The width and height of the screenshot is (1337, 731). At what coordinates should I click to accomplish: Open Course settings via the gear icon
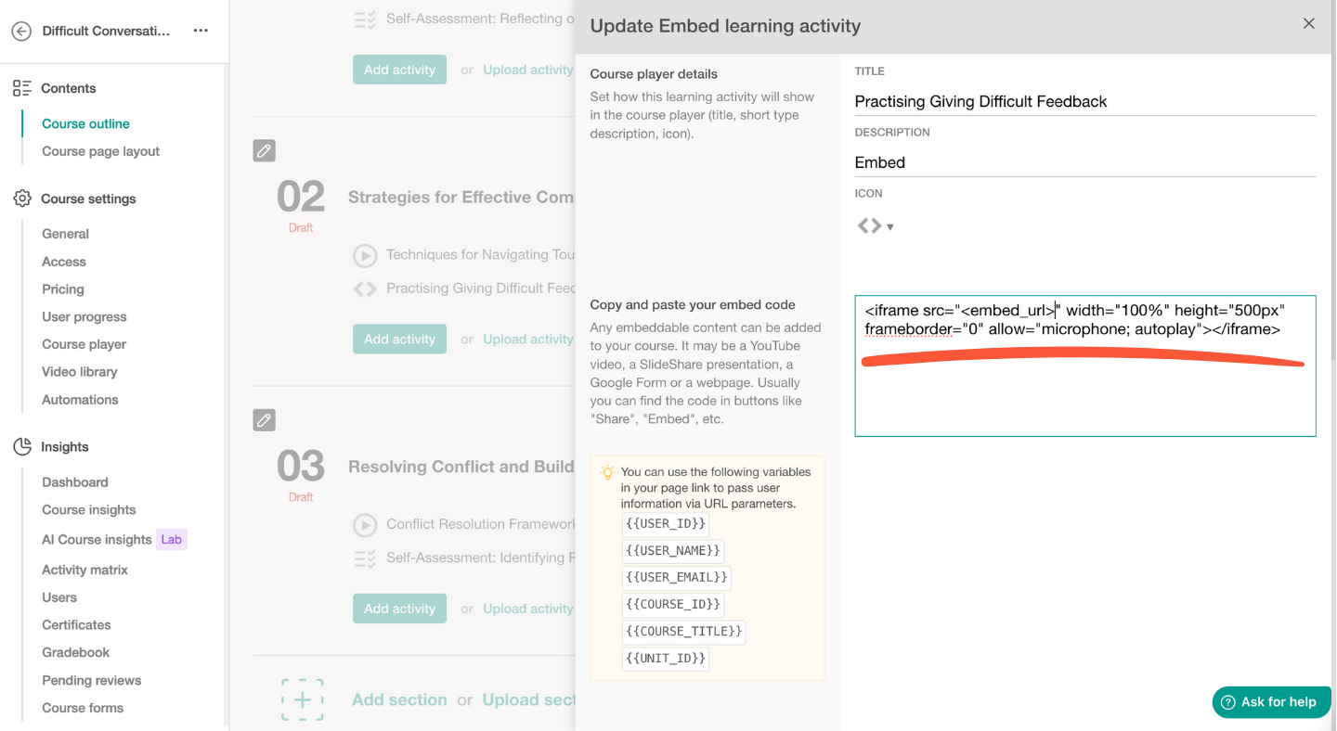coord(19,198)
